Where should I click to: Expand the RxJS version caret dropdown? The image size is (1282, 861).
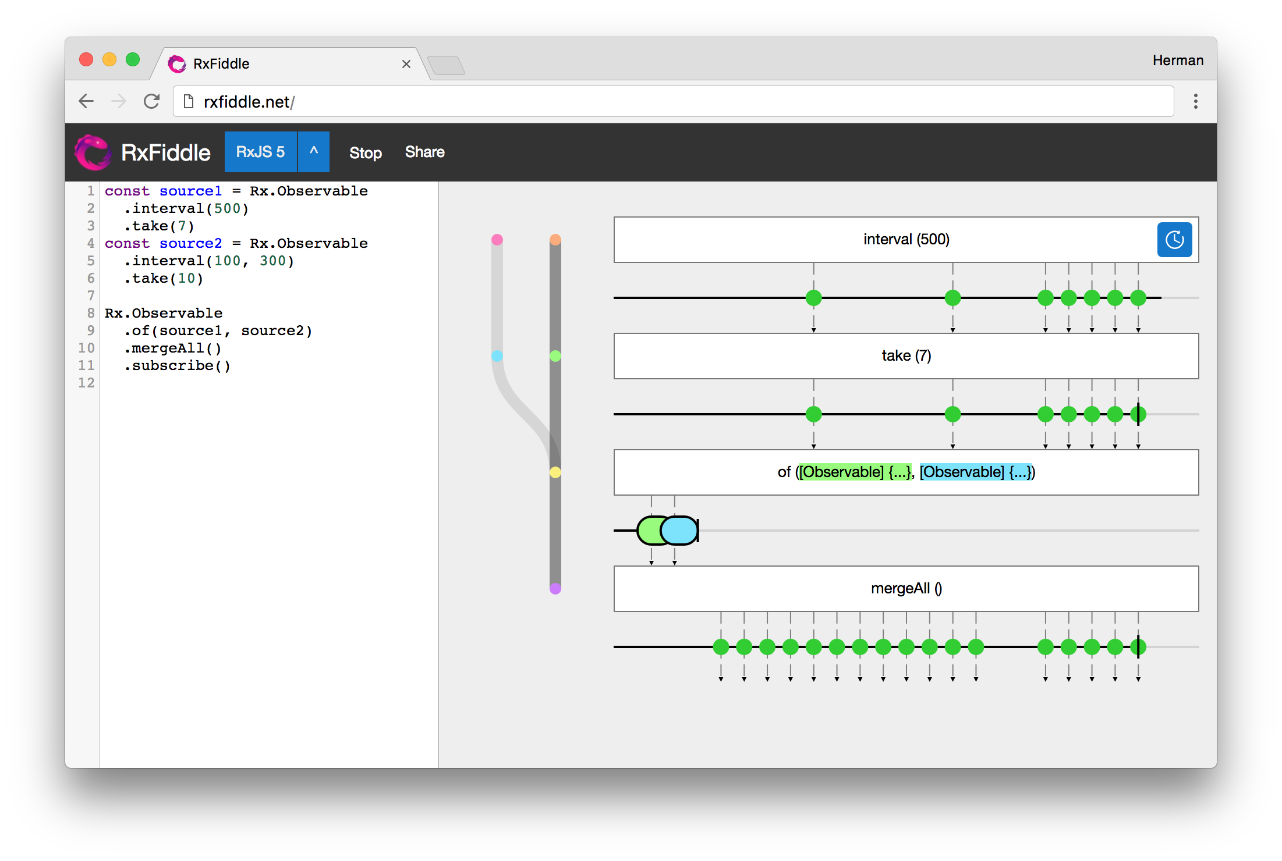pos(314,152)
